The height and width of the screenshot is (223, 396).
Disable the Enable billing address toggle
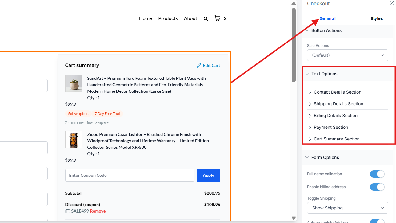point(377,187)
